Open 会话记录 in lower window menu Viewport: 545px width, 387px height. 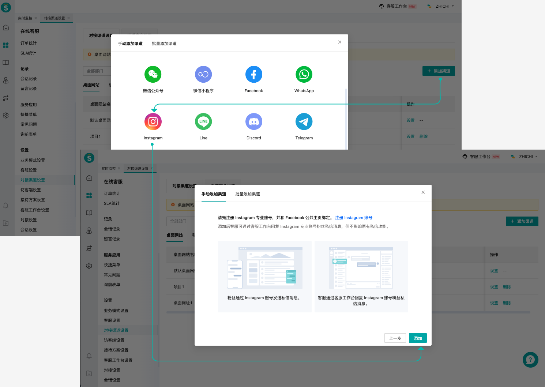coord(112,229)
